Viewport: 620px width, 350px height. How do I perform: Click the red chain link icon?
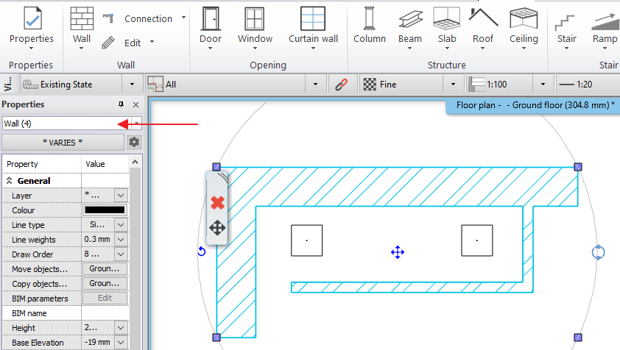click(341, 84)
